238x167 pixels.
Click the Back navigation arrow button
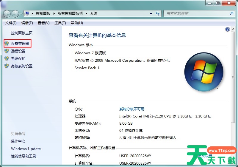pyautogui.click(x=7, y=14)
